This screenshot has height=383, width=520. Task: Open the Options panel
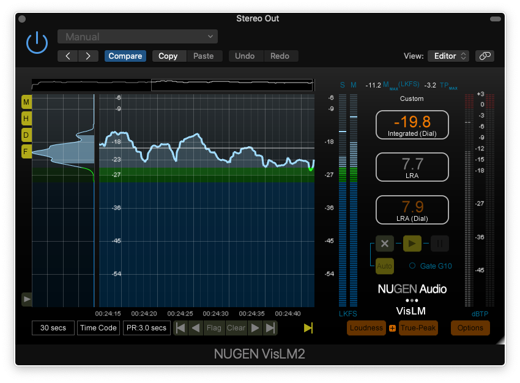tap(470, 328)
